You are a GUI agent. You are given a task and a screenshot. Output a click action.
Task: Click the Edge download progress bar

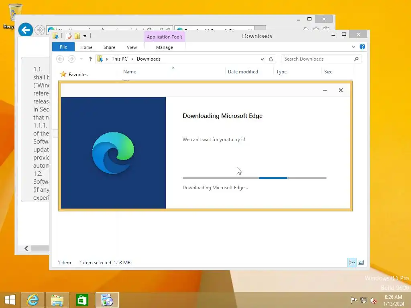click(254, 178)
